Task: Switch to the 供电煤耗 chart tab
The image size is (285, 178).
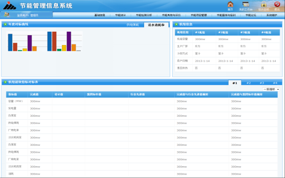Action: [133, 25]
